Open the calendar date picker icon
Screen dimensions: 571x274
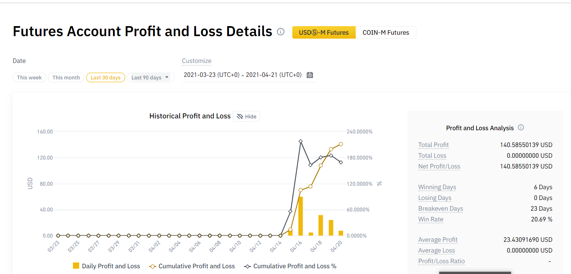pos(310,75)
